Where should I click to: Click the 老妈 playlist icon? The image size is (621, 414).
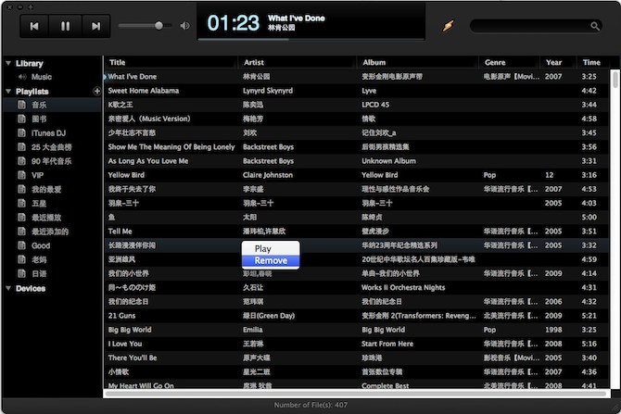pyautogui.click(x=22, y=259)
